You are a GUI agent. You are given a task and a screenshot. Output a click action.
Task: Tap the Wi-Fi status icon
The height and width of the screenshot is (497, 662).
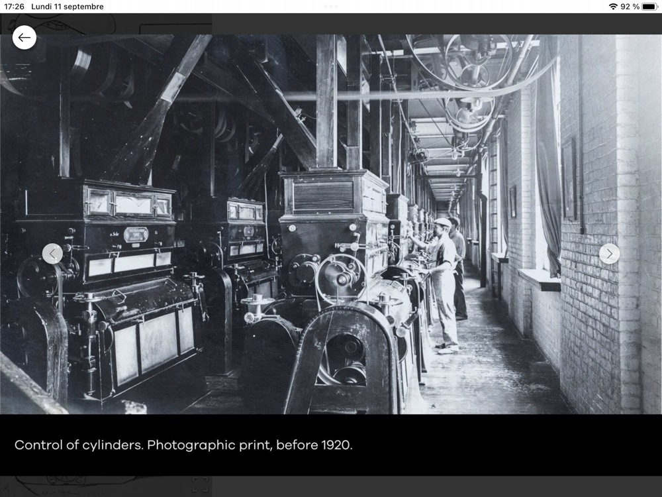coord(613,7)
